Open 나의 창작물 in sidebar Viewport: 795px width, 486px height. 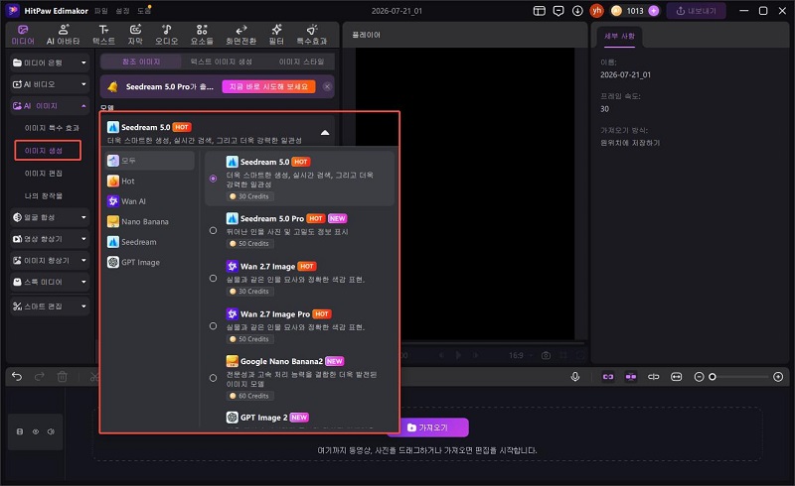click(x=44, y=196)
